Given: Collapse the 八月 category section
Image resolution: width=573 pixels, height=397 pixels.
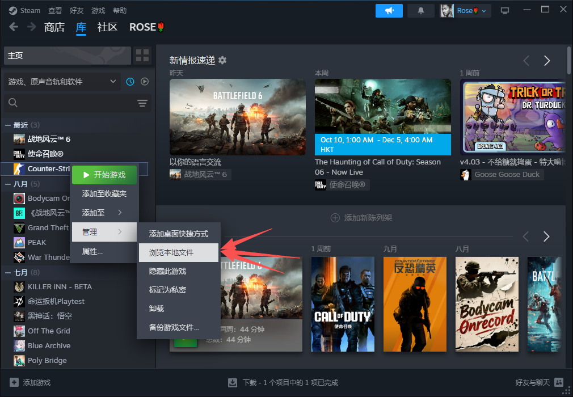Looking at the screenshot, I should pyautogui.click(x=8, y=184).
